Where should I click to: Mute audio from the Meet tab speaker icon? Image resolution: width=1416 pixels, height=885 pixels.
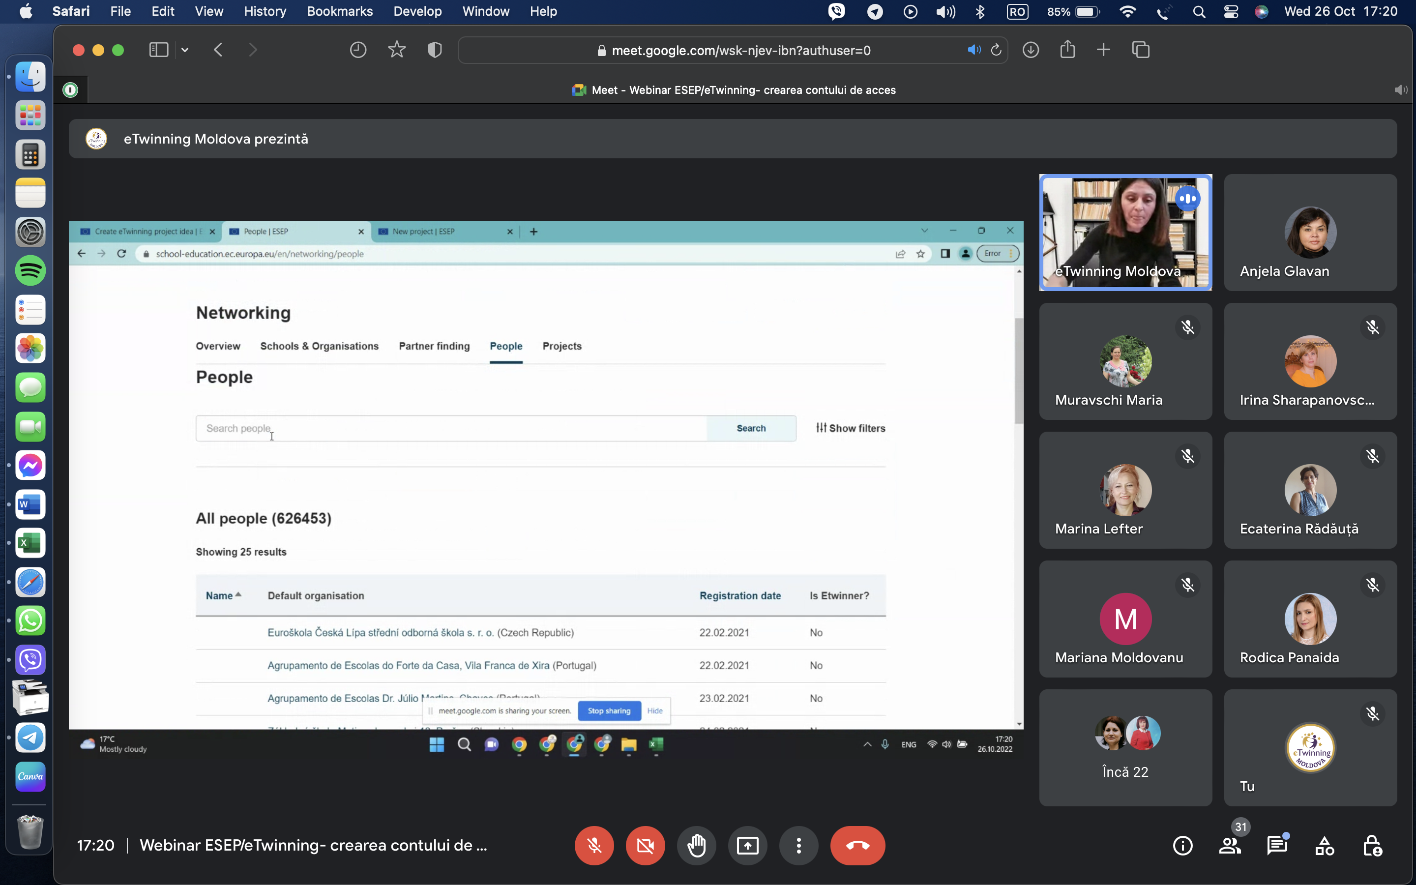[1400, 90]
